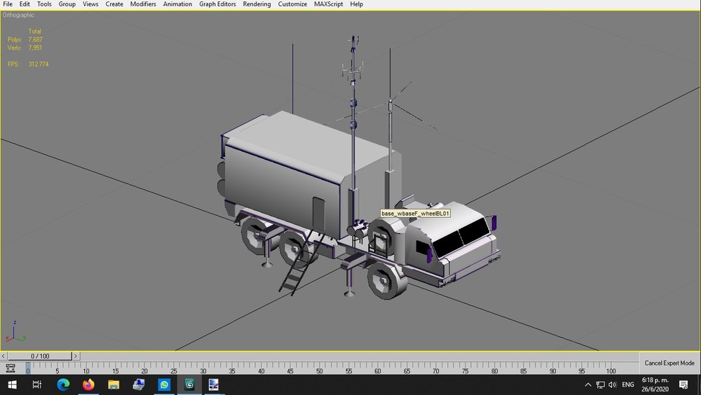Open the volume control tray icon
Screen dimensions: 701x395
coord(613,384)
